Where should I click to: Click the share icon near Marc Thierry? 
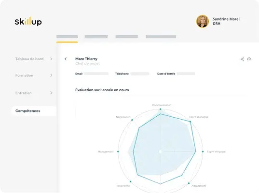point(242,59)
